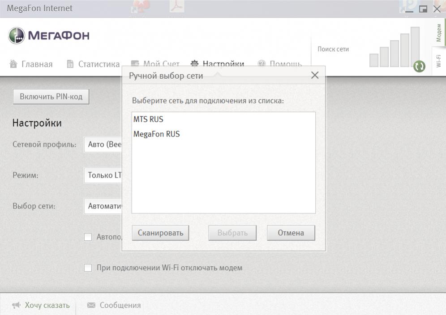446x315 pixels.
Task: Click the gear icon beside Настройки
Action: click(194, 64)
